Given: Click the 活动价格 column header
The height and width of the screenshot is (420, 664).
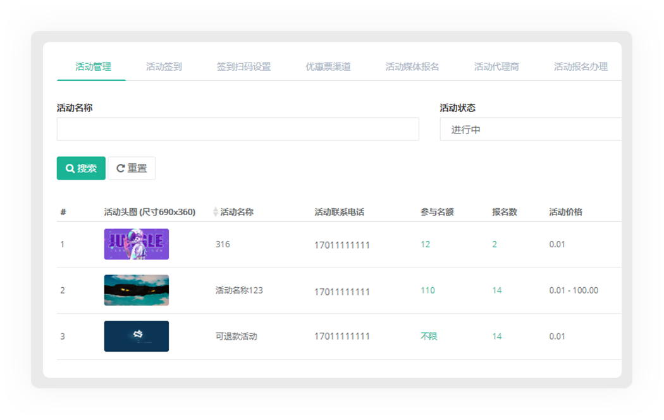Looking at the screenshot, I should pyautogui.click(x=565, y=212).
